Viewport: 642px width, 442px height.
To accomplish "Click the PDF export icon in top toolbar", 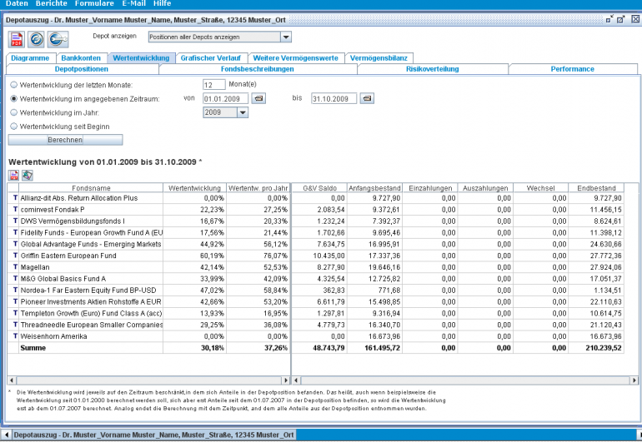I will point(17,38).
